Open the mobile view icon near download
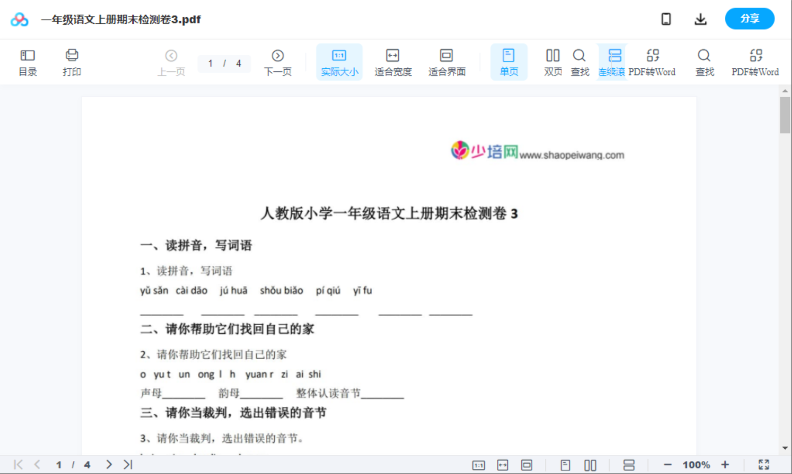This screenshot has width=792, height=474. click(x=666, y=19)
